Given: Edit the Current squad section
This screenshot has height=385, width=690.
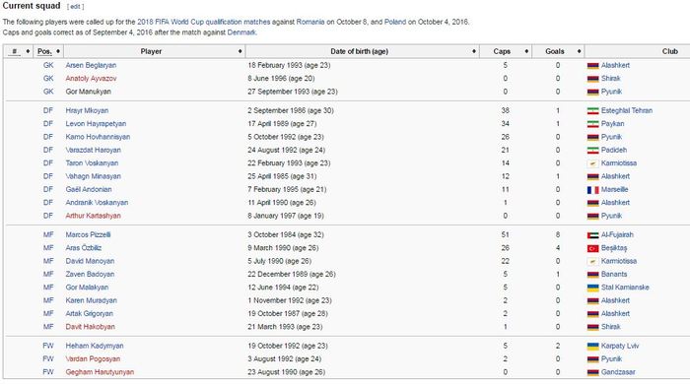Looking at the screenshot, I should click(x=75, y=7).
